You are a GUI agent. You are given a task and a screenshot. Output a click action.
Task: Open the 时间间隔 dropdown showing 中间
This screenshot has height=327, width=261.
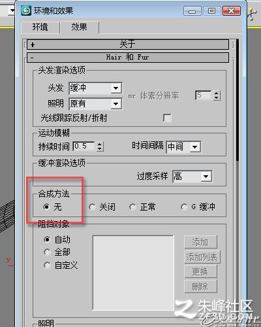tap(183, 147)
